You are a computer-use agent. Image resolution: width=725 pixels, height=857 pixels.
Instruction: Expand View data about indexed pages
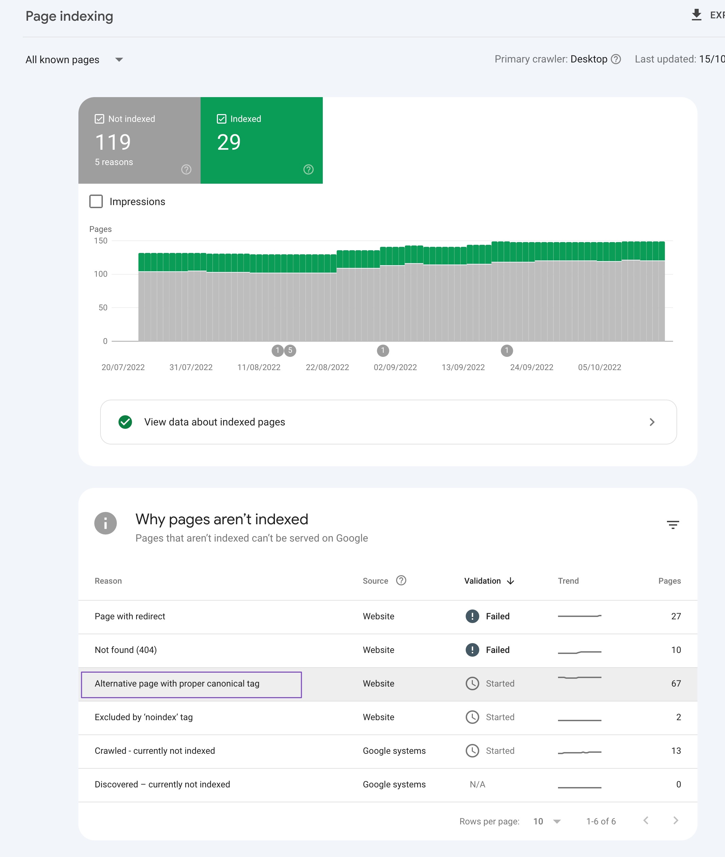[x=388, y=422]
